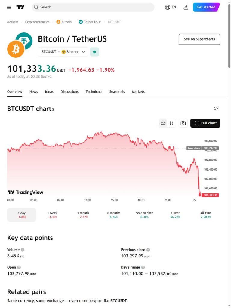Switch to the Technicals tab
This screenshot has width=231, height=308.
[x=94, y=92]
